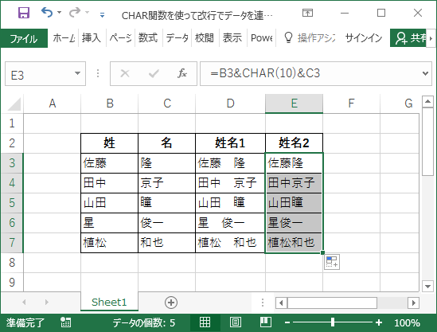
Task: Expand the Name Box dropdown arrow
Action: tap(77, 73)
